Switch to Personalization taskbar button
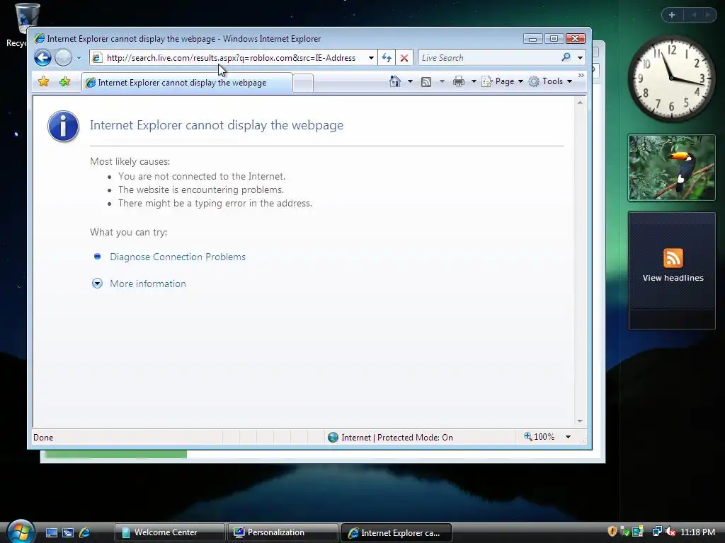 coord(283,532)
